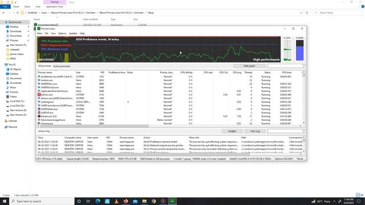Select the bdcam.exe process icon
The width and height of the screenshot is (365, 205).
coord(39,116)
